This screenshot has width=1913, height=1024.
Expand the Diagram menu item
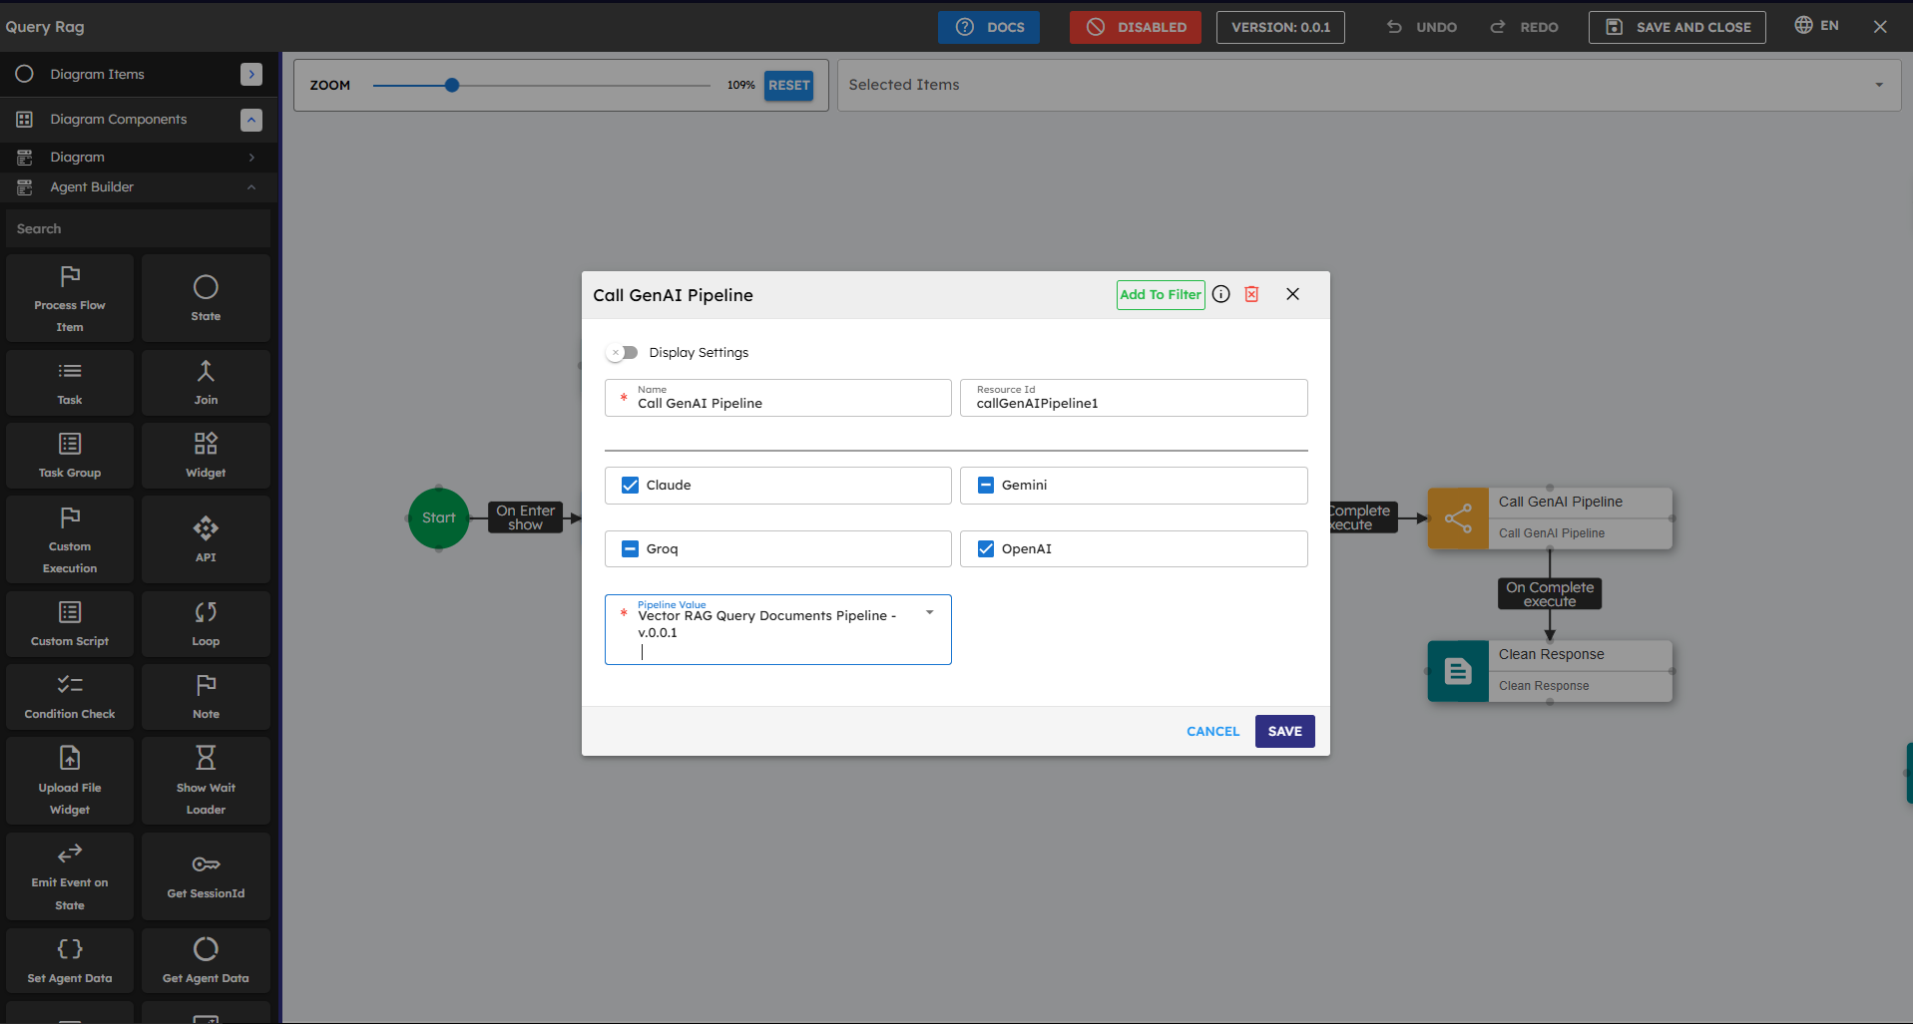[251, 158]
